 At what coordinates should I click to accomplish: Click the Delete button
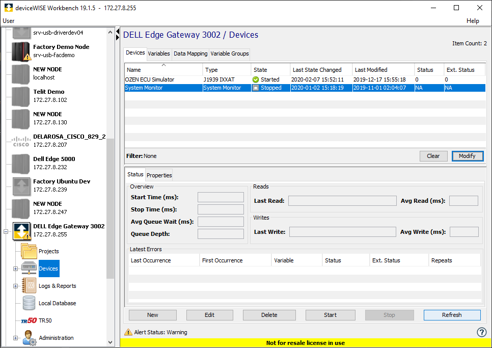tap(269, 315)
